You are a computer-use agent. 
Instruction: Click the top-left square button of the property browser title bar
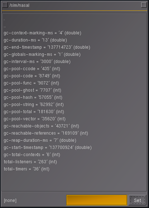[5, 5]
